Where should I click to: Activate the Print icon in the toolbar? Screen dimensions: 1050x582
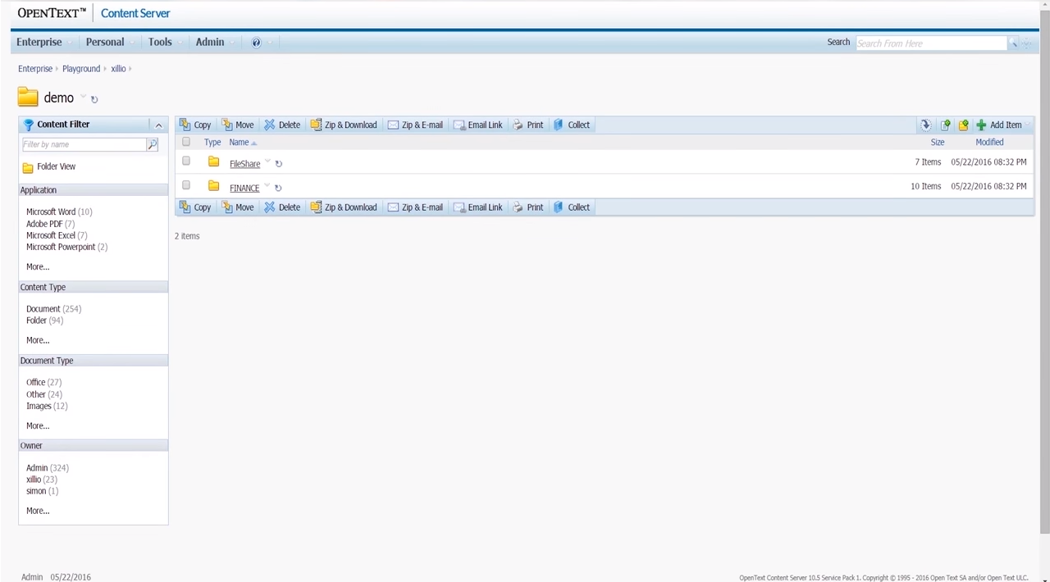(x=518, y=125)
